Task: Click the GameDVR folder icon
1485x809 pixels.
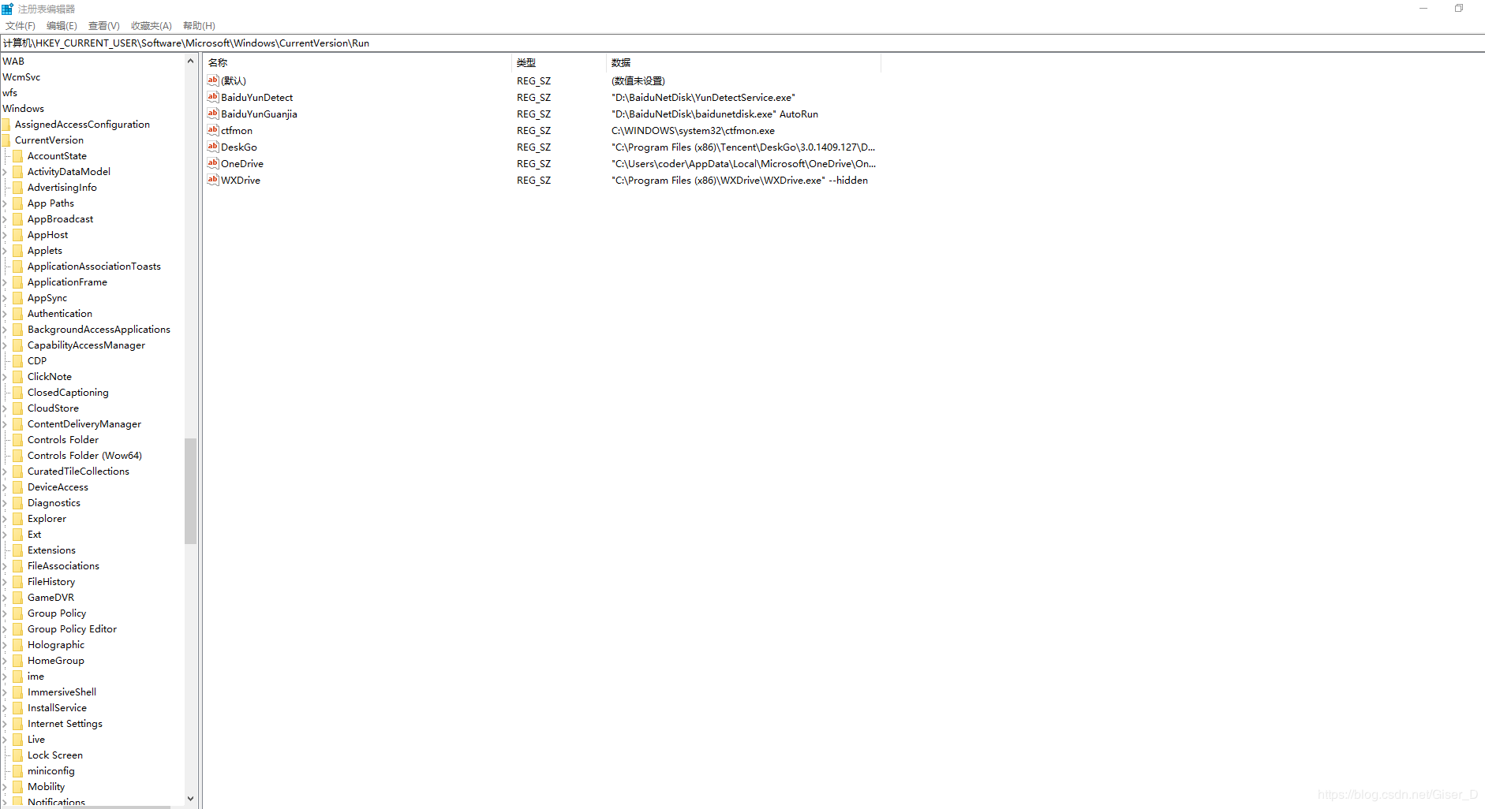Action: tap(18, 598)
